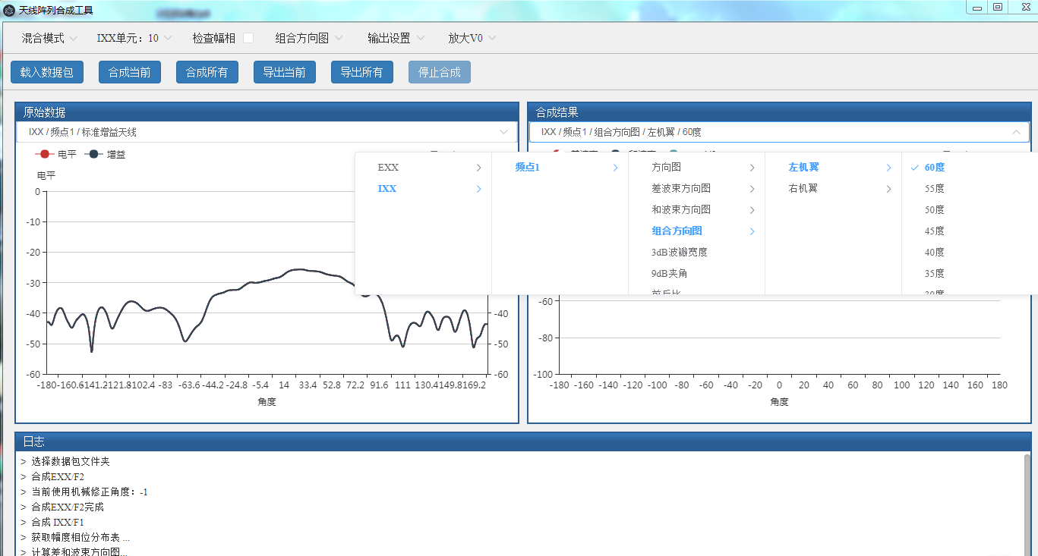Select the 50度 option
Viewport: 1038px width, 556px height.
coord(970,210)
